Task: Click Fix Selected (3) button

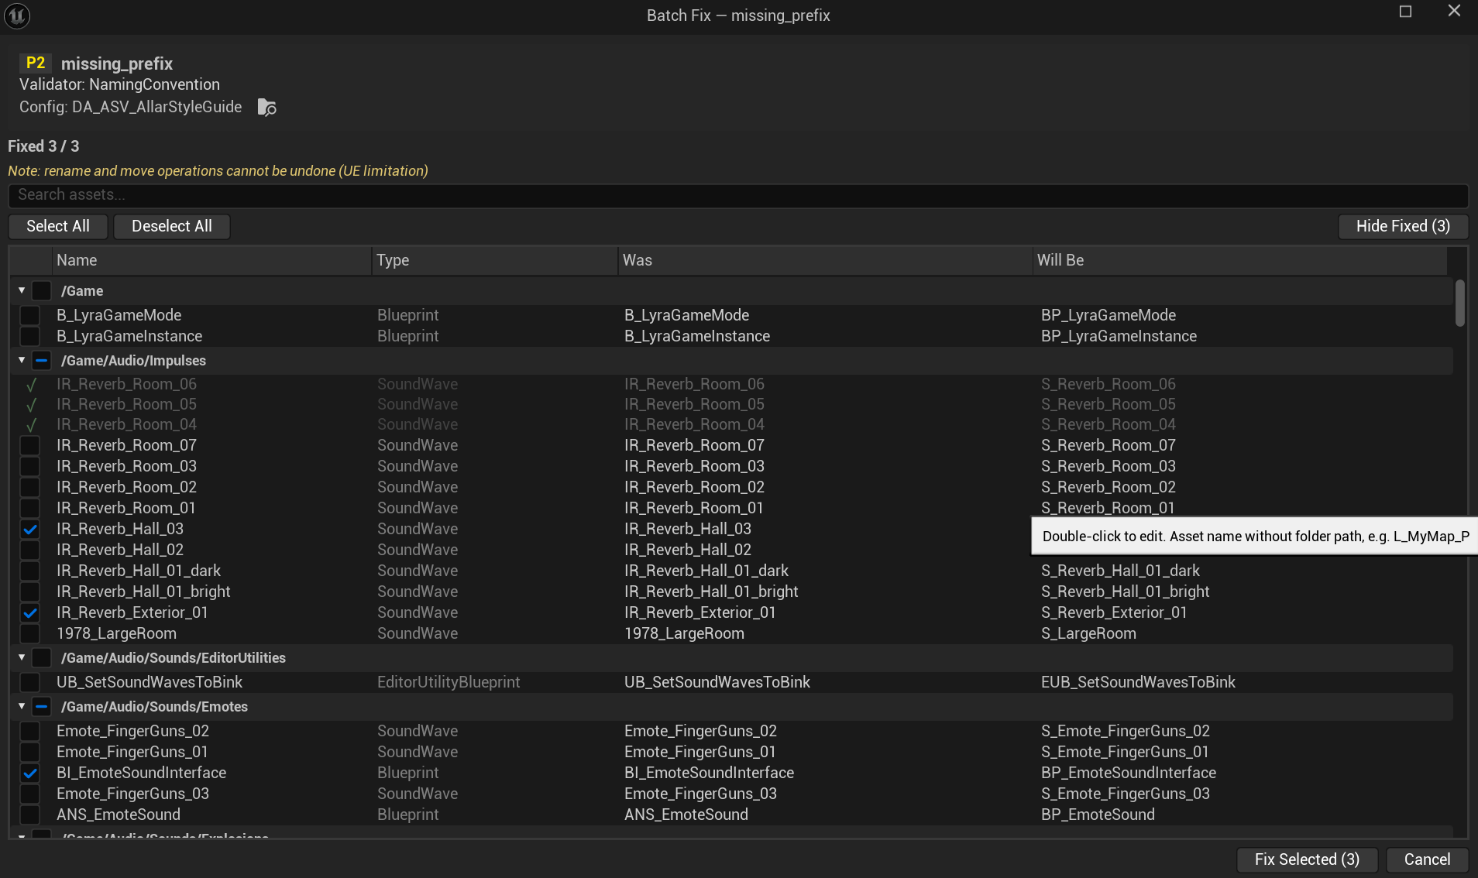Action: click(1307, 859)
